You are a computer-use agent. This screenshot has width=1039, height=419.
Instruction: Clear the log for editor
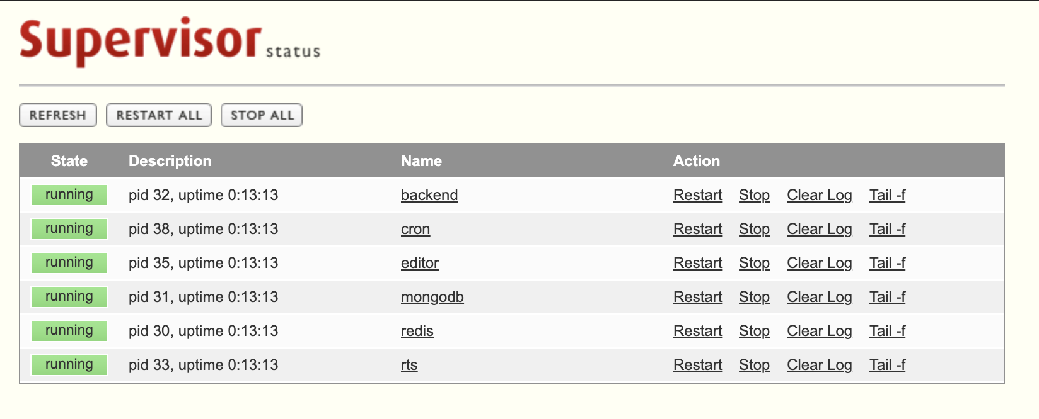[819, 263]
